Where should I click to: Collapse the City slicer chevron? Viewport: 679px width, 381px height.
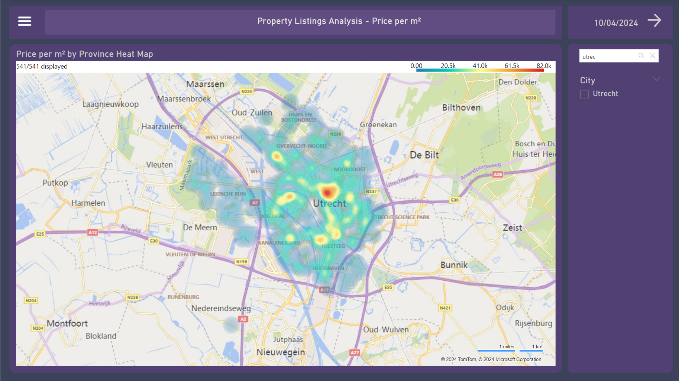[x=657, y=79]
